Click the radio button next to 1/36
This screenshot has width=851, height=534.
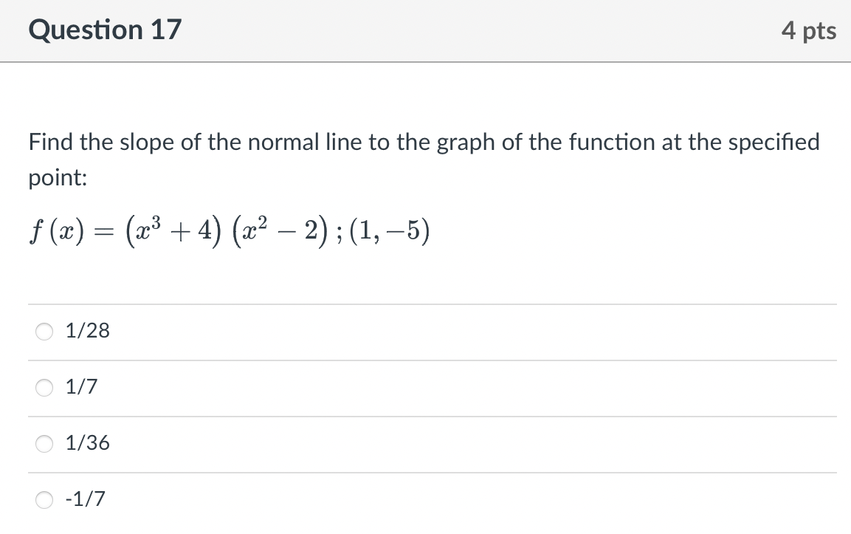44,443
